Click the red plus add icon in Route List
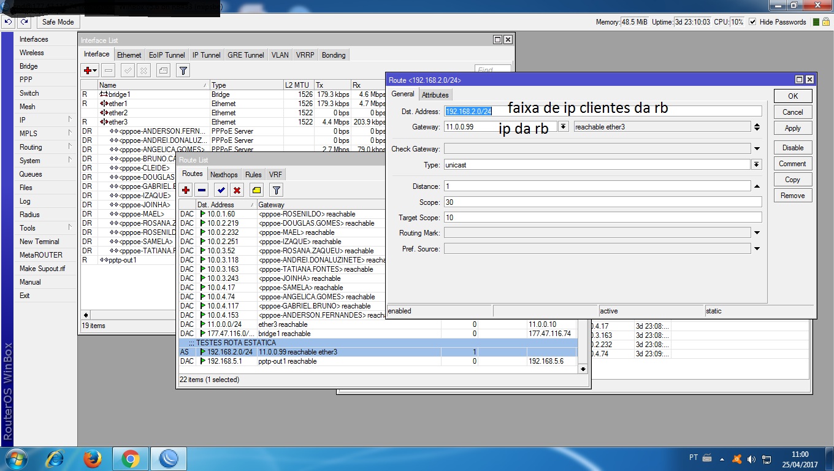 pyautogui.click(x=186, y=190)
